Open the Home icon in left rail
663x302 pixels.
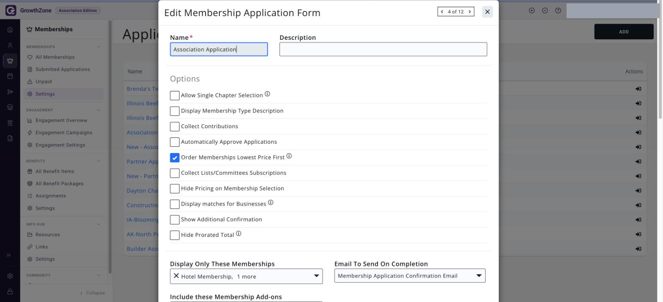click(x=10, y=30)
